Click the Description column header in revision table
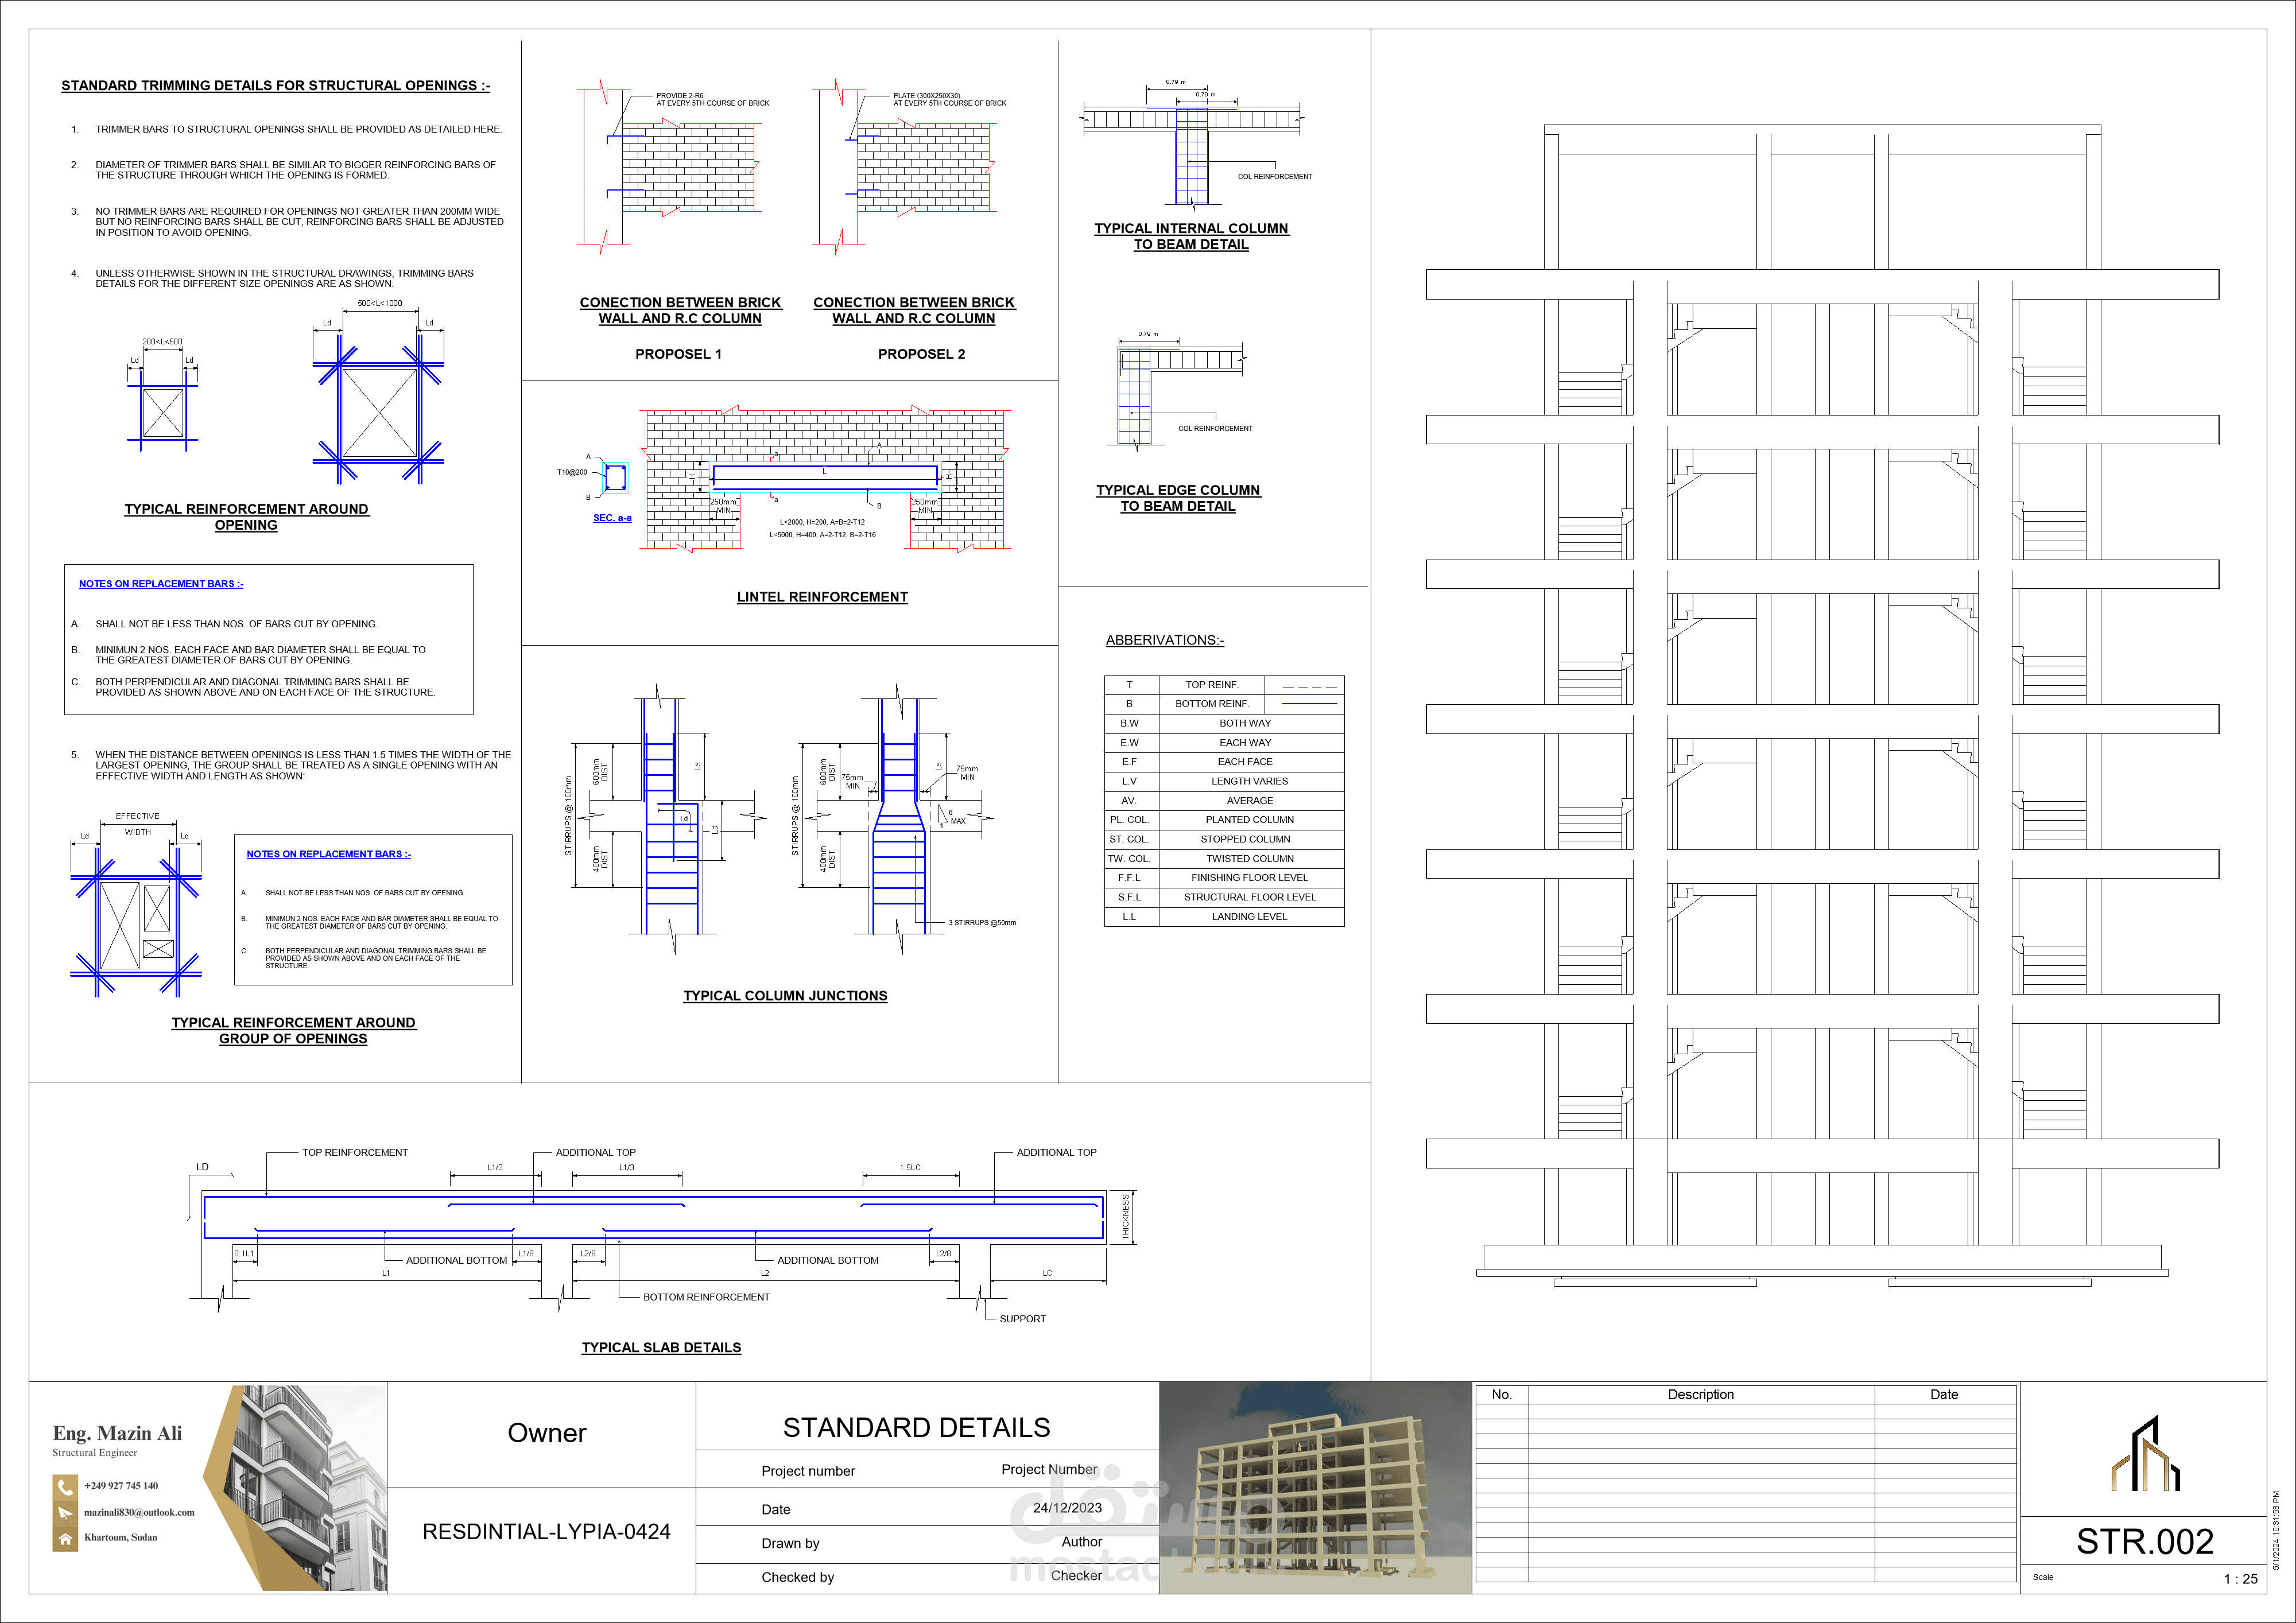 [x=1700, y=1395]
